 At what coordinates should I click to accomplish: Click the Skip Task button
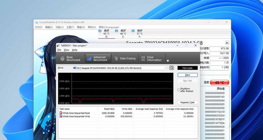[188, 81]
